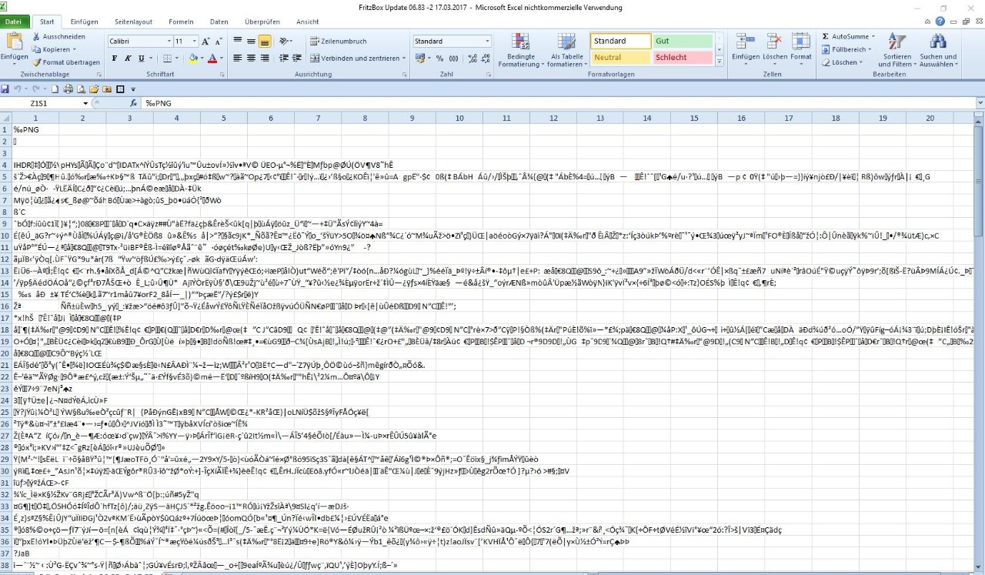Switch to Seitenlayout tab
985x575 pixels.
pos(134,22)
